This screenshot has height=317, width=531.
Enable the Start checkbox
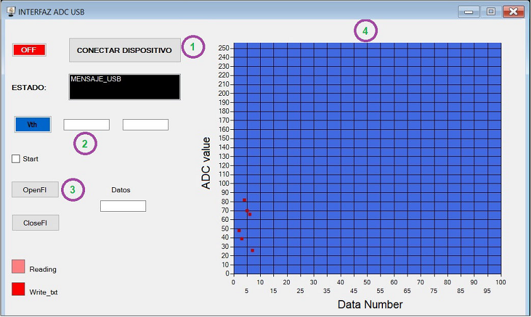tap(16, 159)
